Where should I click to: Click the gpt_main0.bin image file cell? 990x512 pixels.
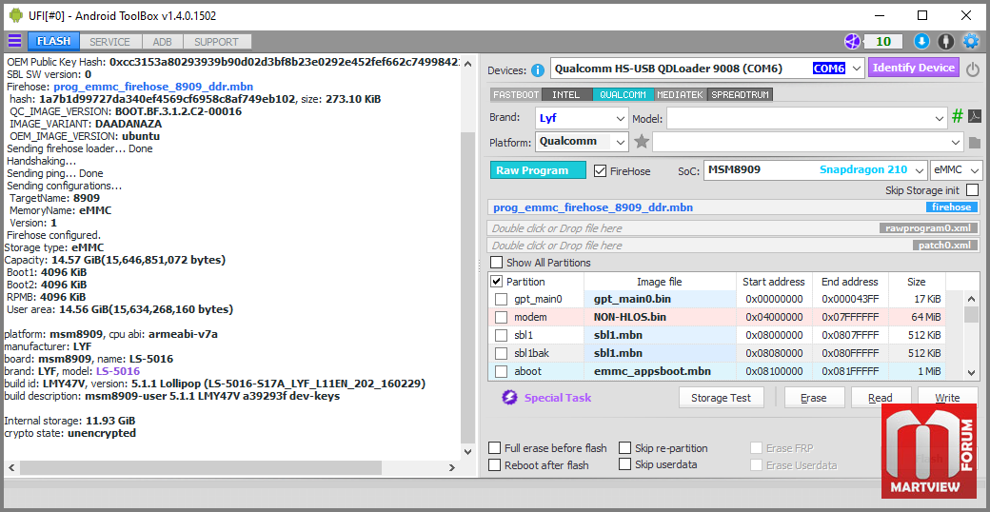pos(660,299)
